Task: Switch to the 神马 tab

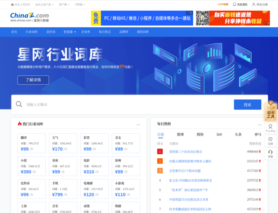Action: [x=258, y=135]
